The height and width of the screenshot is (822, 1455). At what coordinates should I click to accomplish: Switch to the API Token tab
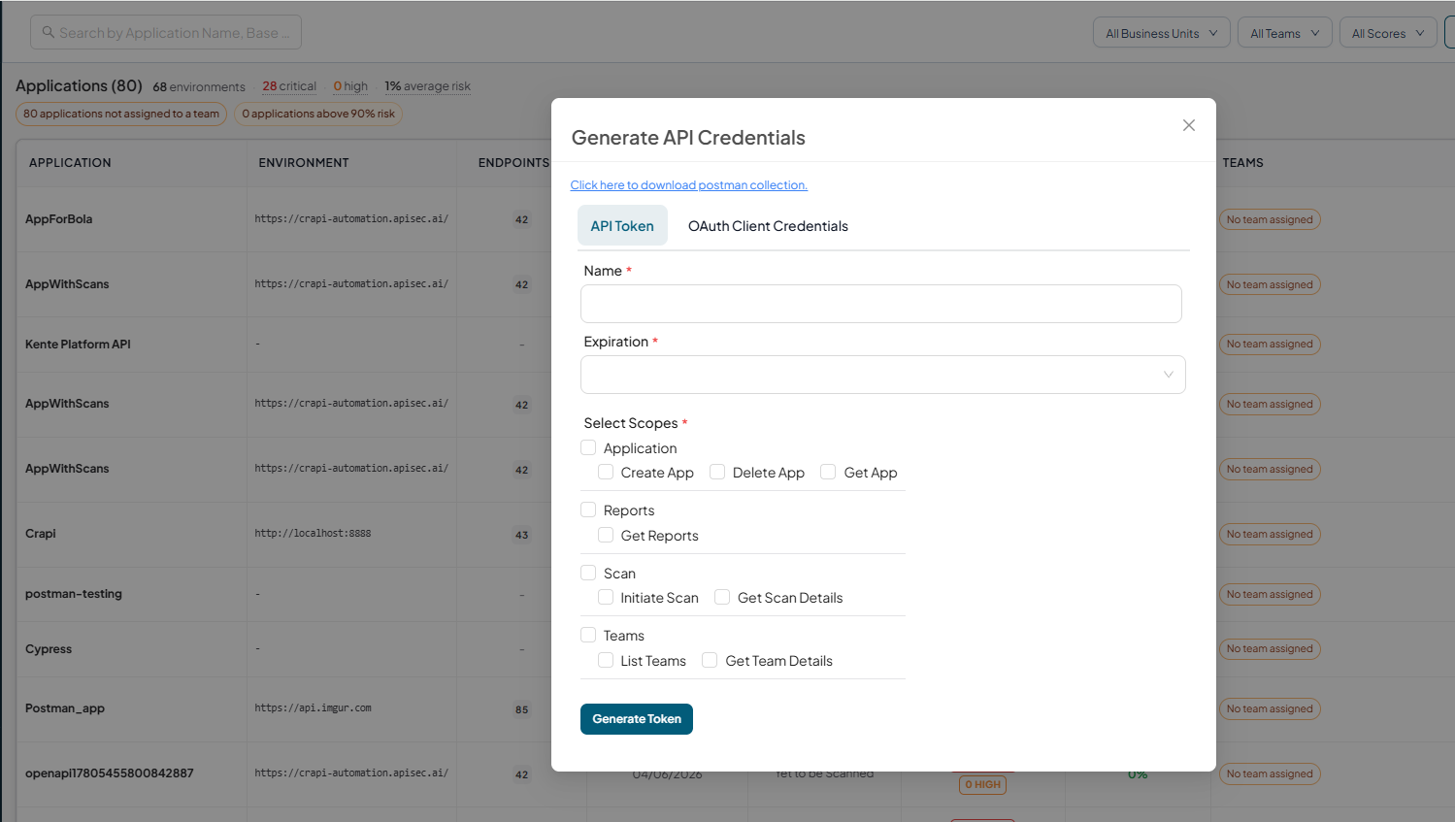[622, 225]
